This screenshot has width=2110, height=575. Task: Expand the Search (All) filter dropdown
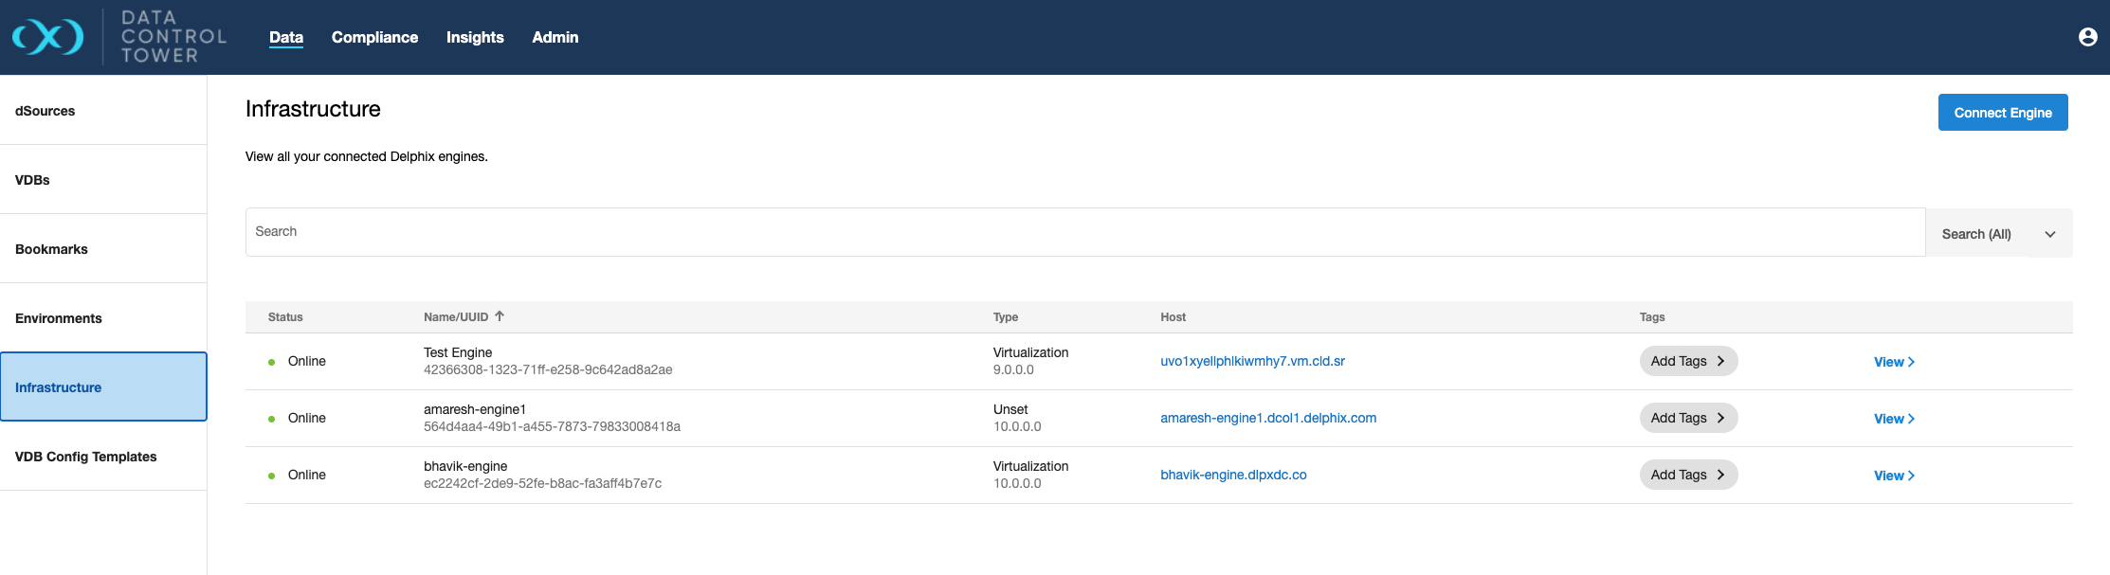(1998, 233)
